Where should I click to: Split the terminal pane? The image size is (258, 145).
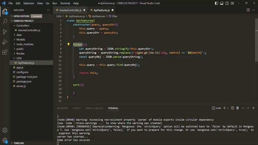[232, 108]
